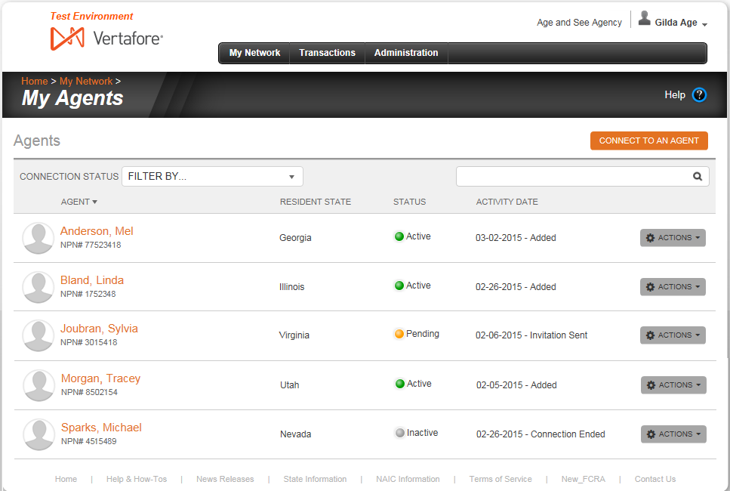
Task: Open the Connection Status Filter By dropdown
Action: (x=212, y=176)
